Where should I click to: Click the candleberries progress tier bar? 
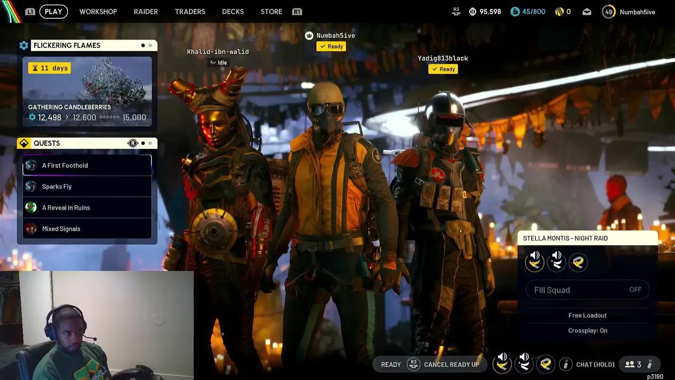[109, 117]
